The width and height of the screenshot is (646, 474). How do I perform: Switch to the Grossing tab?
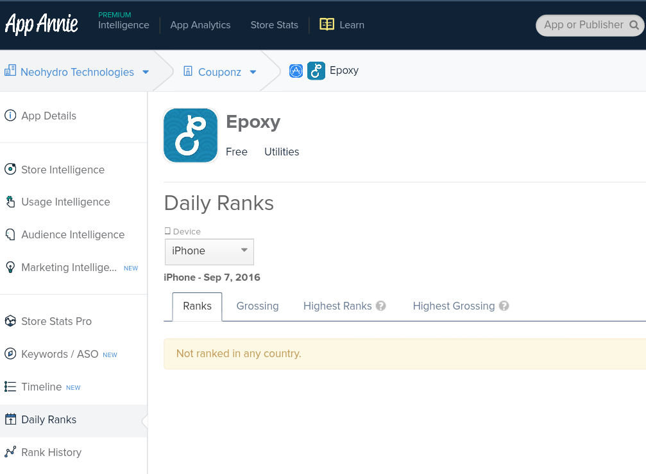(x=257, y=306)
